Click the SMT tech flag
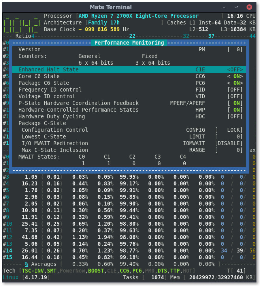The width and height of the screenshot is (260, 286). 51,271
